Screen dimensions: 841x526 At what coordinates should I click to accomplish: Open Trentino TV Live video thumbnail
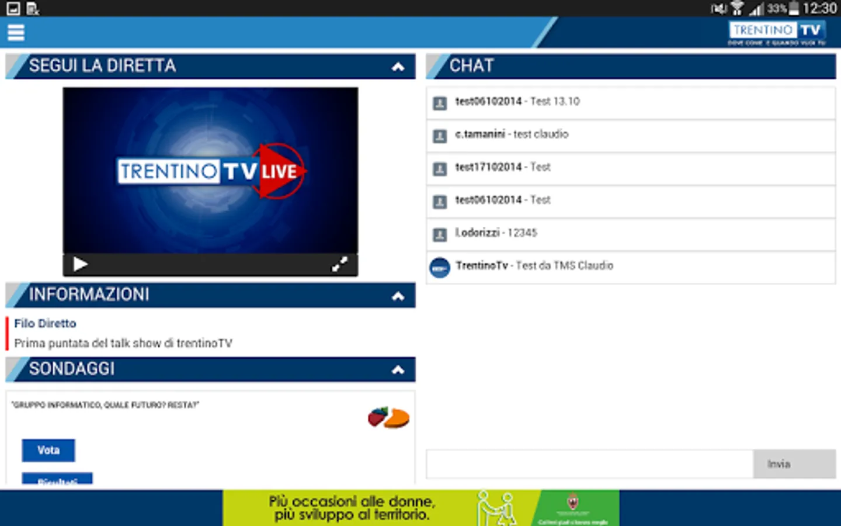pos(210,171)
